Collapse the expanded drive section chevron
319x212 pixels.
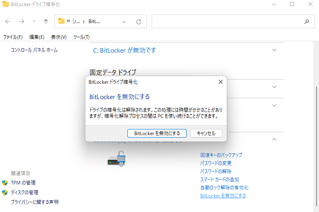tap(274, 139)
